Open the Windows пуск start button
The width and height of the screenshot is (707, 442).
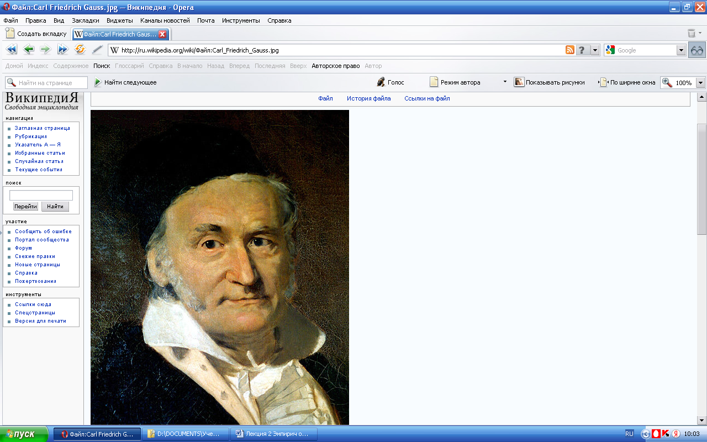(24, 434)
